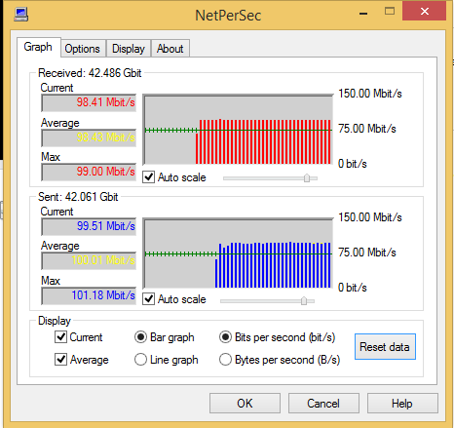The height and width of the screenshot is (428, 454).
Task: Click the Sent Average 100.01 Mbit/s field
Action: (x=89, y=260)
